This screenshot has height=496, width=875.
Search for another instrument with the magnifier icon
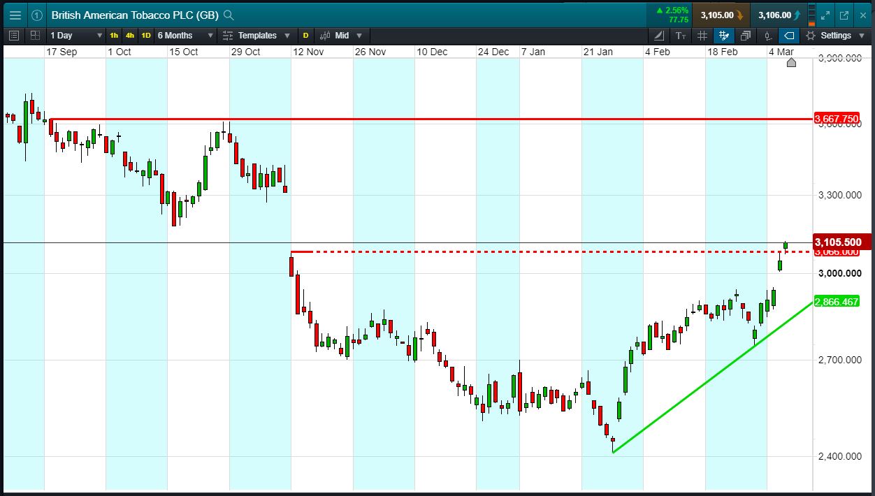(229, 15)
